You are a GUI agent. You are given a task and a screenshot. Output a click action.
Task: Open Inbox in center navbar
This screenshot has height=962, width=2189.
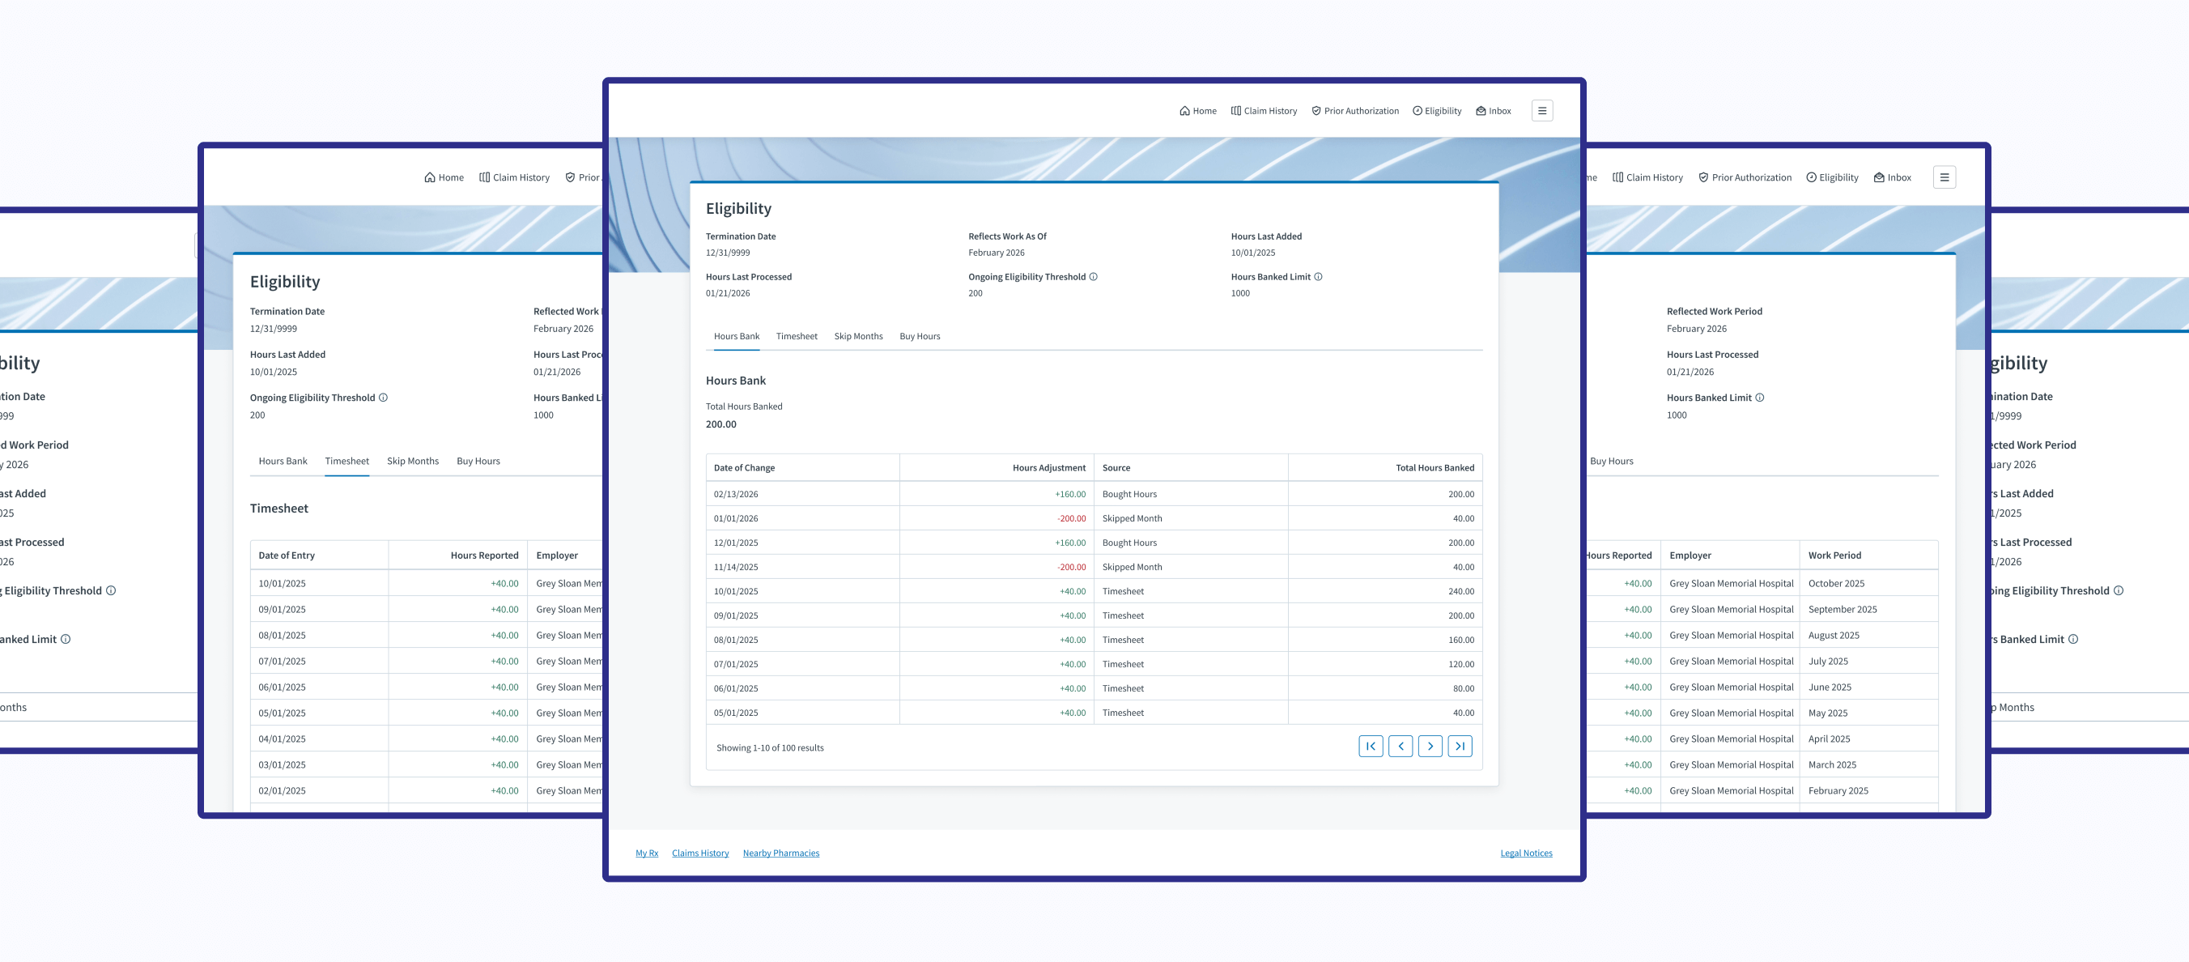coord(1493,111)
